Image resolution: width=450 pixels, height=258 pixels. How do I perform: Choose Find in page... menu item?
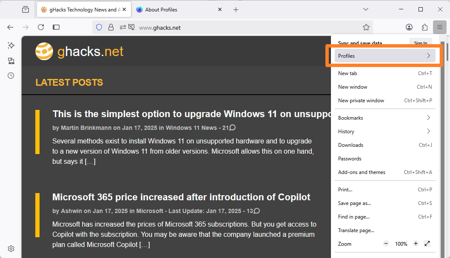tap(385, 217)
